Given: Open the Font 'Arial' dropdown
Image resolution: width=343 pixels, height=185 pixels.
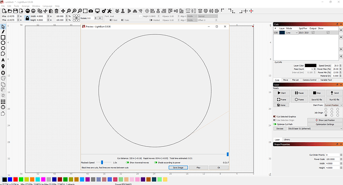Looking at the screenshot, I should pyautogui.click(x=126, y=16).
